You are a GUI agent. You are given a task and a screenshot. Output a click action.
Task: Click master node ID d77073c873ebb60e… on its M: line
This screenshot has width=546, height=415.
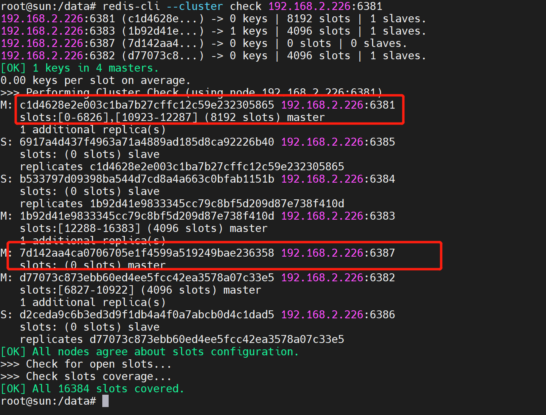click(x=147, y=278)
